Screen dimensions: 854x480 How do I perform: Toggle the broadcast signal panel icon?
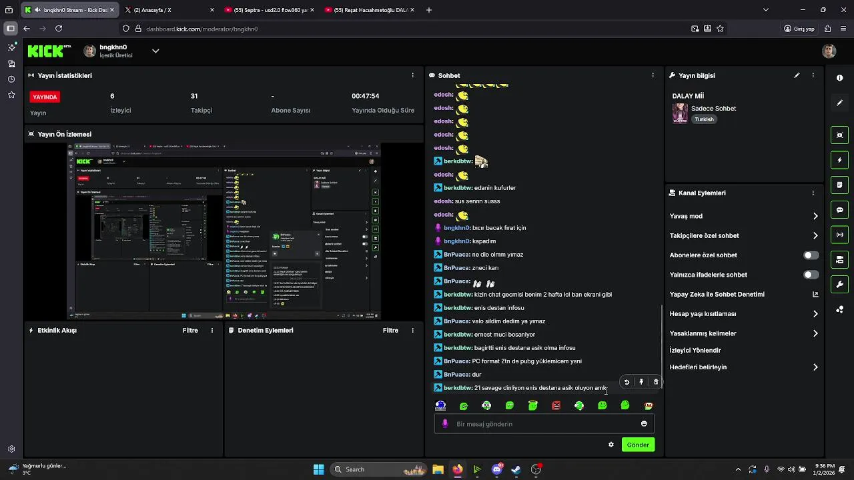[839, 235]
